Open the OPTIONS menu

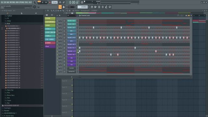[22, 2]
